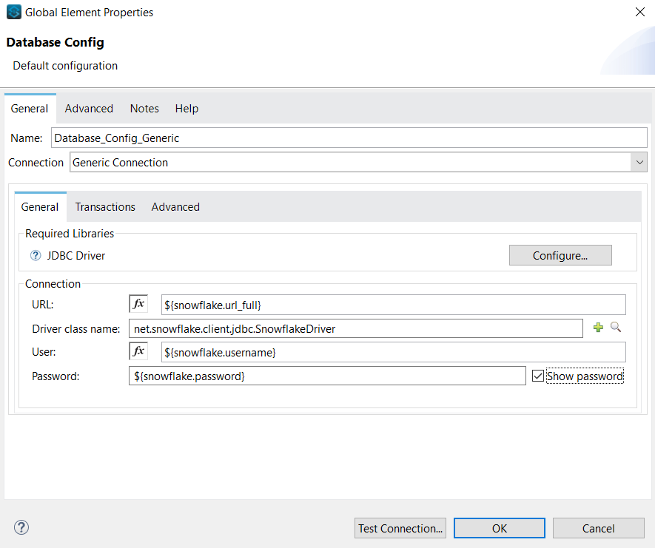Viewport: 655px width, 548px height.
Task: Select the Transactions tab
Action: pyautogui.click(x=105, y=207)
